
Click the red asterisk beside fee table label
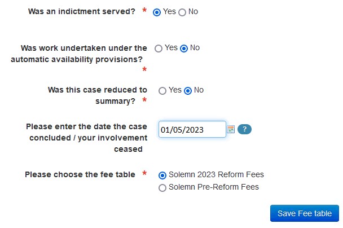144,173
